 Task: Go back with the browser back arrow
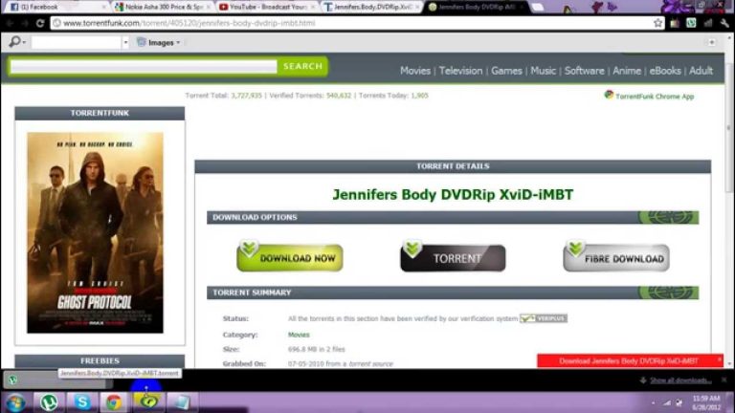click(10, 23)
